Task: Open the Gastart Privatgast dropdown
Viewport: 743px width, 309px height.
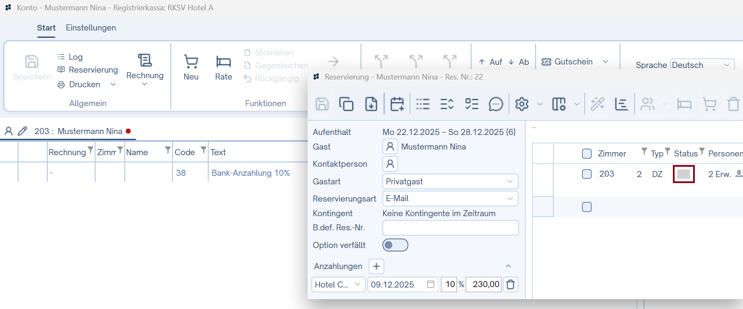Action: pyautogui.click(x=450, y=181)
